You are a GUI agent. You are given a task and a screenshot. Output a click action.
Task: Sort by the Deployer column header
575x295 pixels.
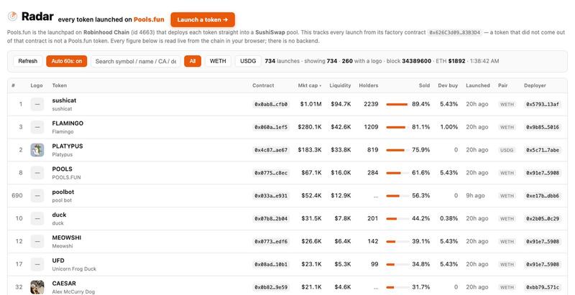coord(535,85)
